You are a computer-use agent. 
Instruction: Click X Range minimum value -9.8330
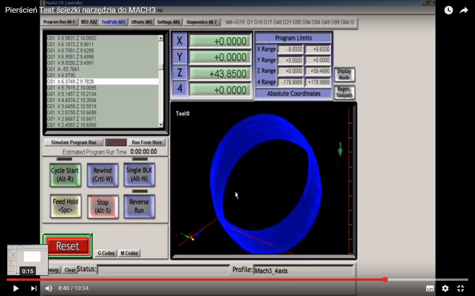(x=291, y=49)
